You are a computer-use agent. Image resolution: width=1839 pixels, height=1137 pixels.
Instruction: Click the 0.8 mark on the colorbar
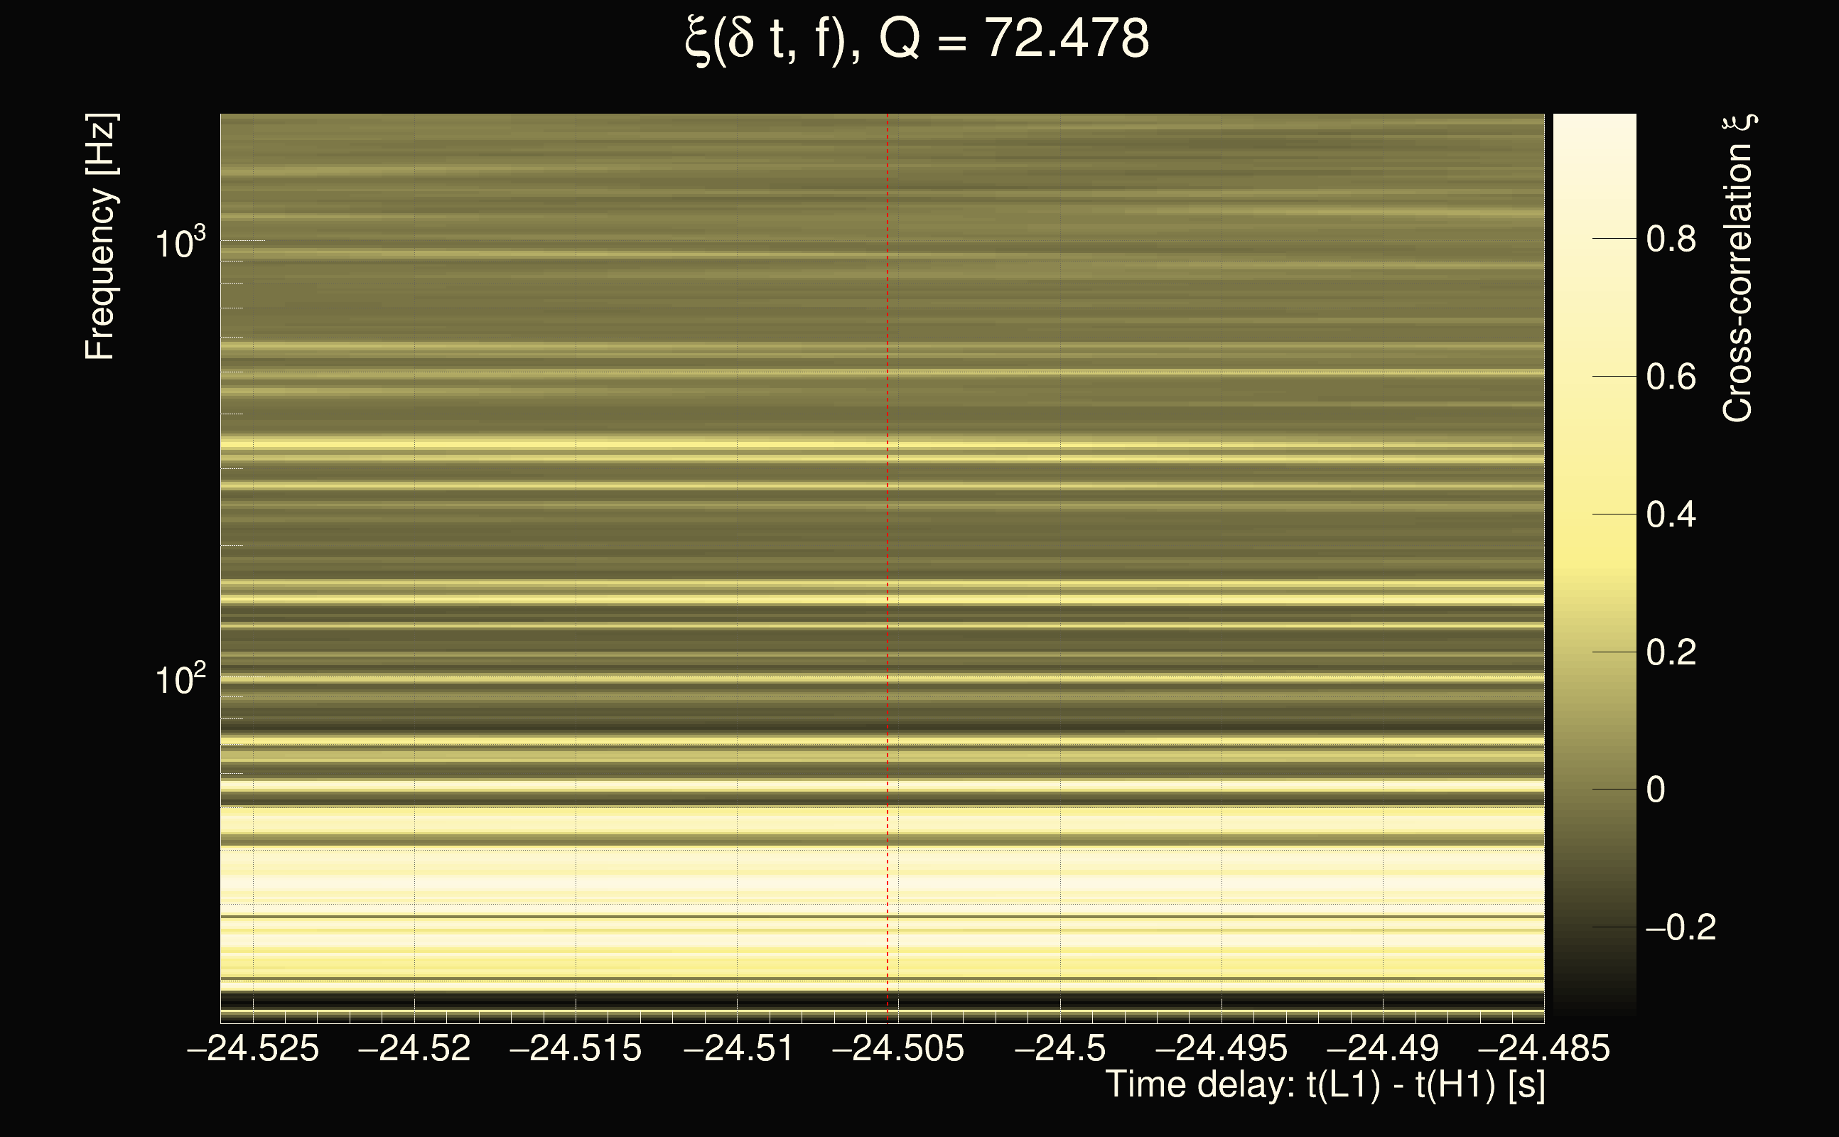click(1671, 239)
